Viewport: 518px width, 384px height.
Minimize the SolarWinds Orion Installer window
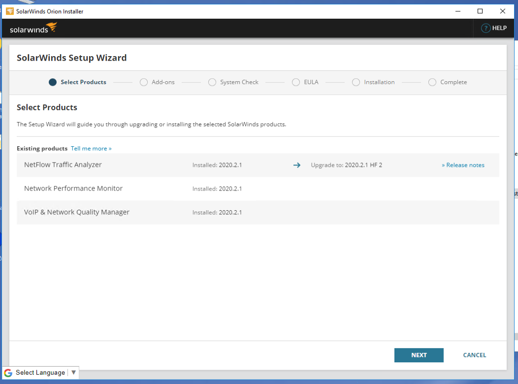[458, 11]
